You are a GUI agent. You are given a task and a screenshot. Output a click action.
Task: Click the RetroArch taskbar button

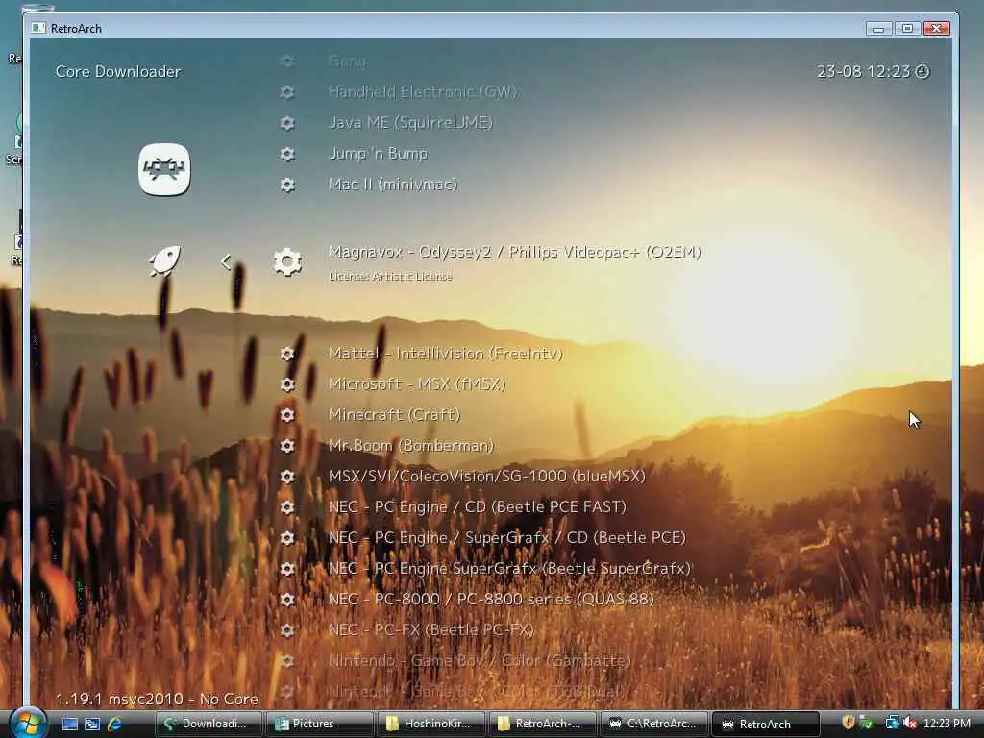[x=766, y=724]
